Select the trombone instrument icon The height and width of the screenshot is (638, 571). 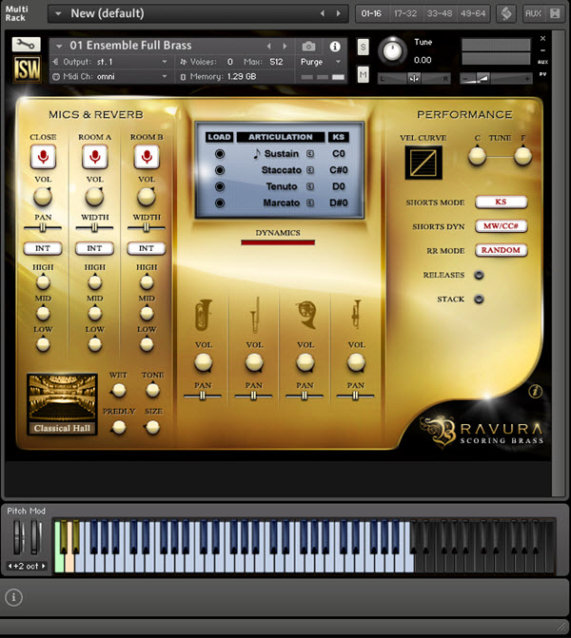254,314
